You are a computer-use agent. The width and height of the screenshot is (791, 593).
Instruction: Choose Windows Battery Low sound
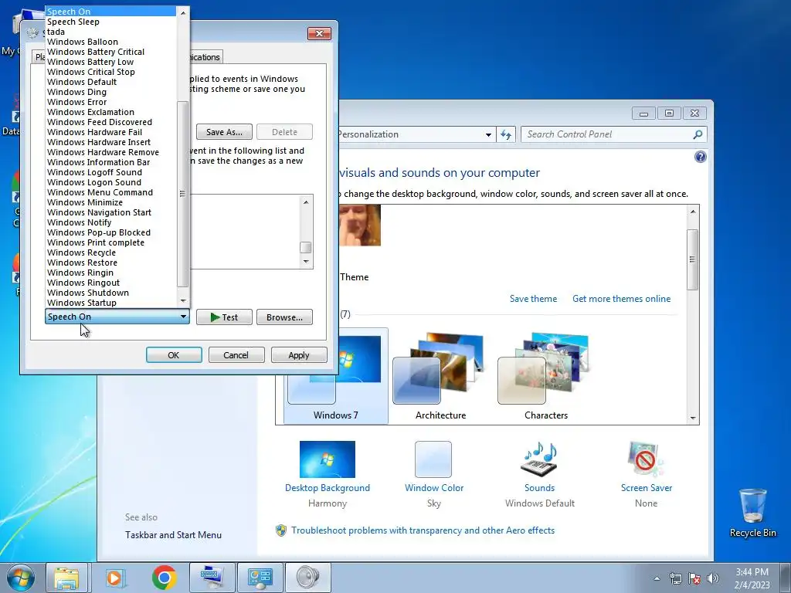[x=111, y=62]
